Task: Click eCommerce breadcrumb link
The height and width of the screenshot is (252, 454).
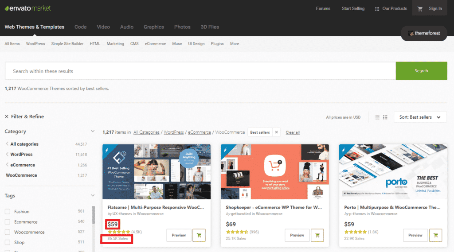Action: click(199, 132)
